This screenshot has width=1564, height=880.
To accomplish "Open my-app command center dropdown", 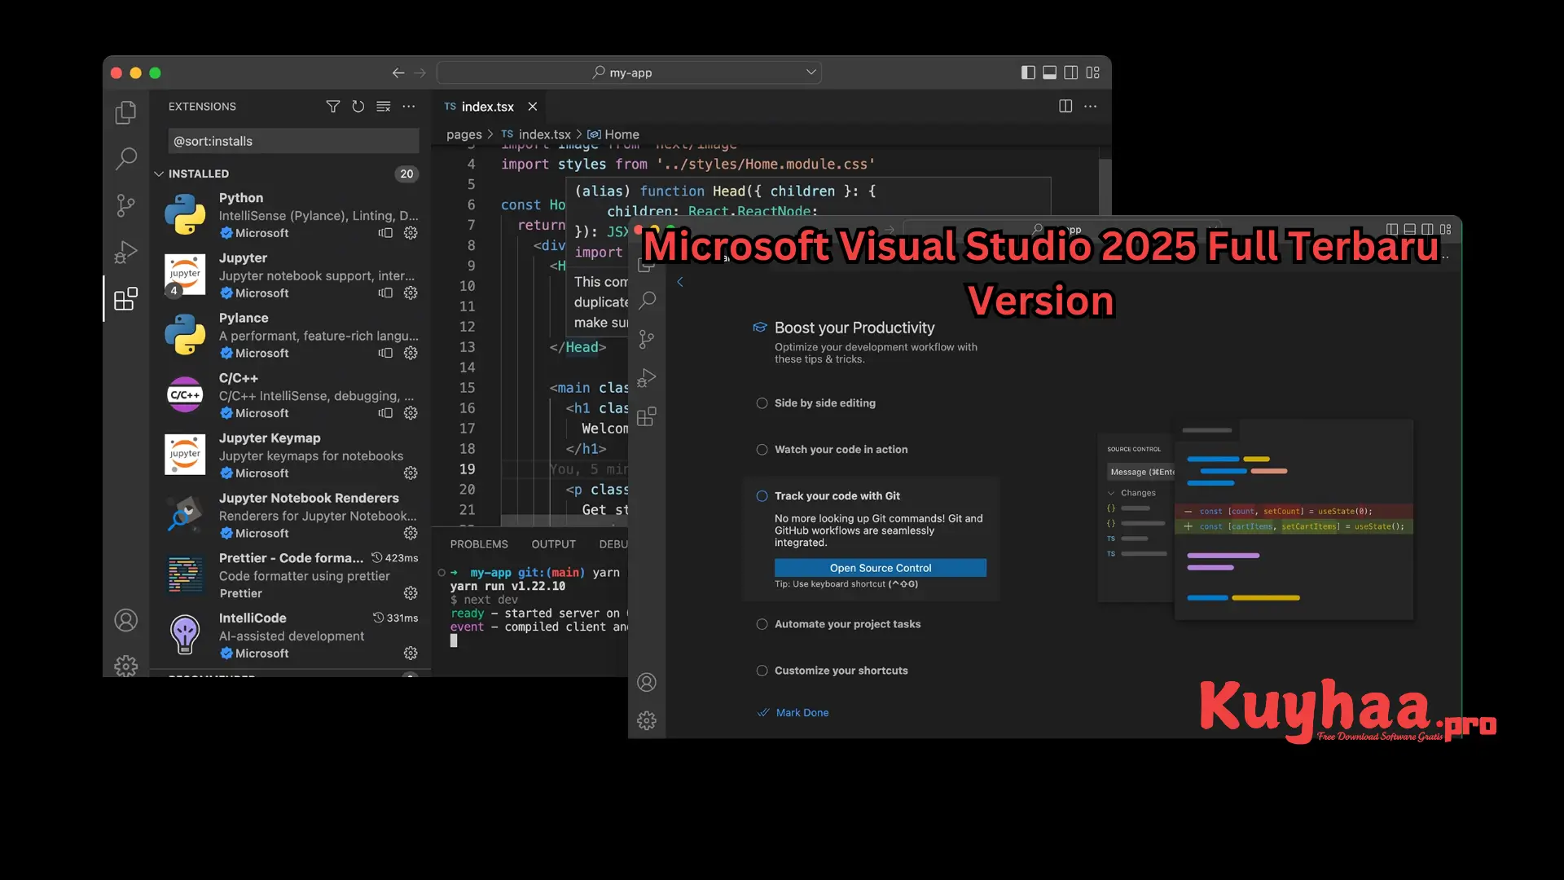I will [x=811, y=72].
